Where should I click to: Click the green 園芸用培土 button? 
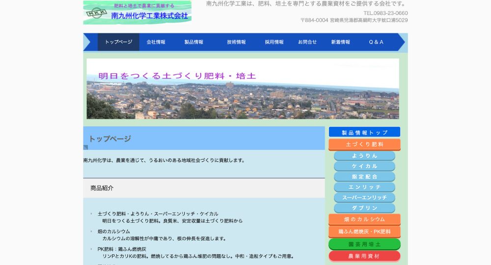[364, 244]
